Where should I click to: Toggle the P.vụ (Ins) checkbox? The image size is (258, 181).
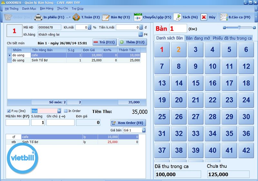pos(9,111)
